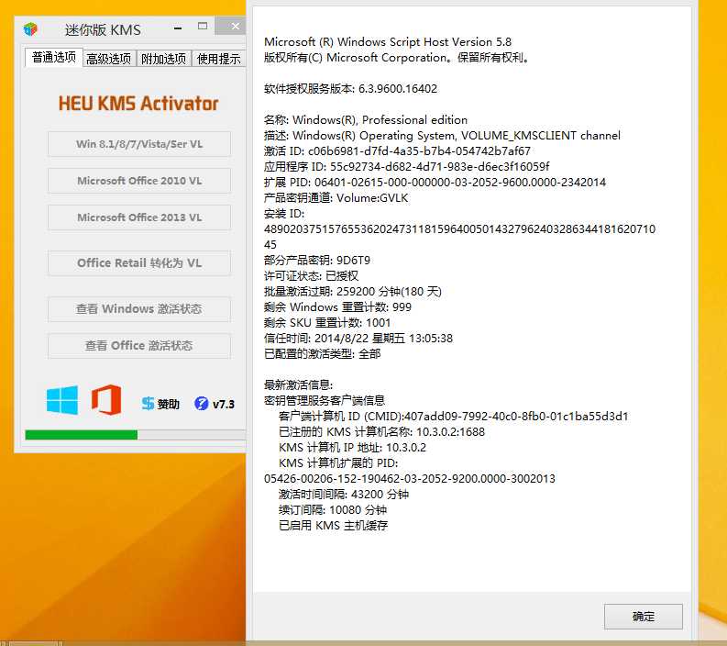Click the 密钥管理服务客户端信息 line

click(x=325, y=400)
